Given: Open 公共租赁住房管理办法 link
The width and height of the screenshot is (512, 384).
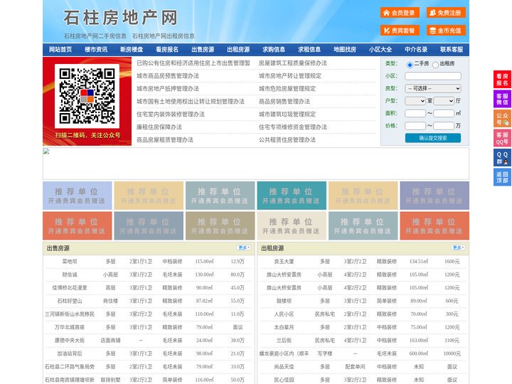Looking at the screenshot, I should click(x=287, y=140).
